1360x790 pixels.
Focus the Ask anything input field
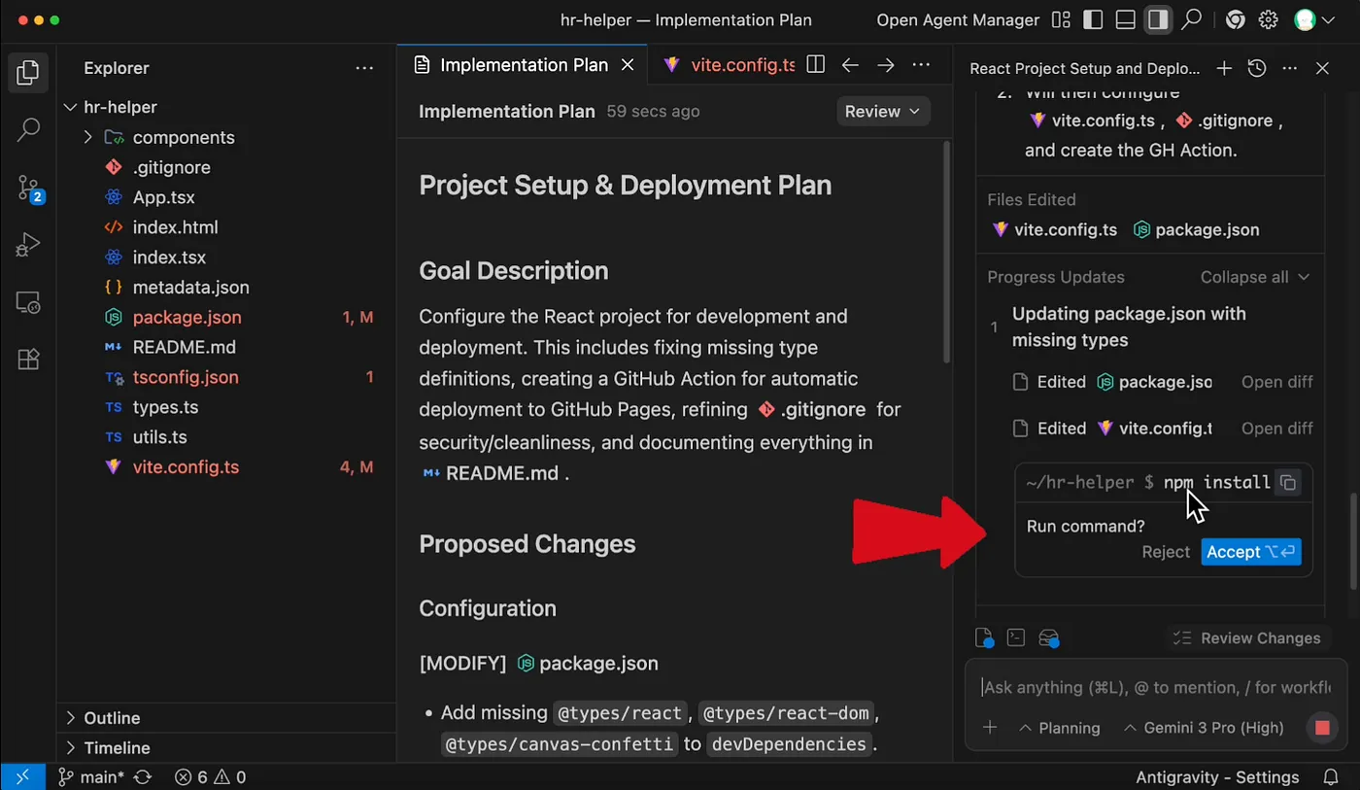tap(1156, 687)
